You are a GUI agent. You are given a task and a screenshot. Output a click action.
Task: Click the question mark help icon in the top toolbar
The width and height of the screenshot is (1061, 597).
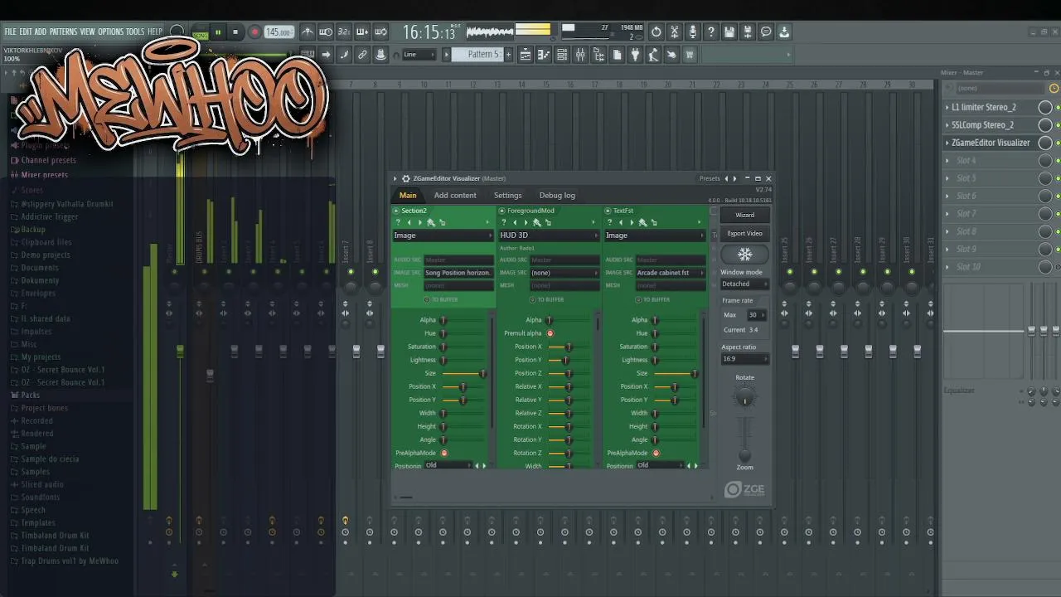(x=711, y=32)
